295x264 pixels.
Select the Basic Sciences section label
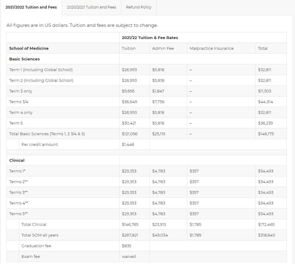coord(24,59)
